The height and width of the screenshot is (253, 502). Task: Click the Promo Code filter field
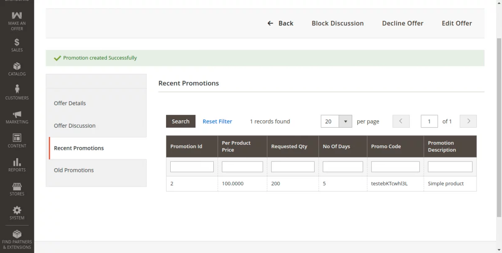point(395,167)
